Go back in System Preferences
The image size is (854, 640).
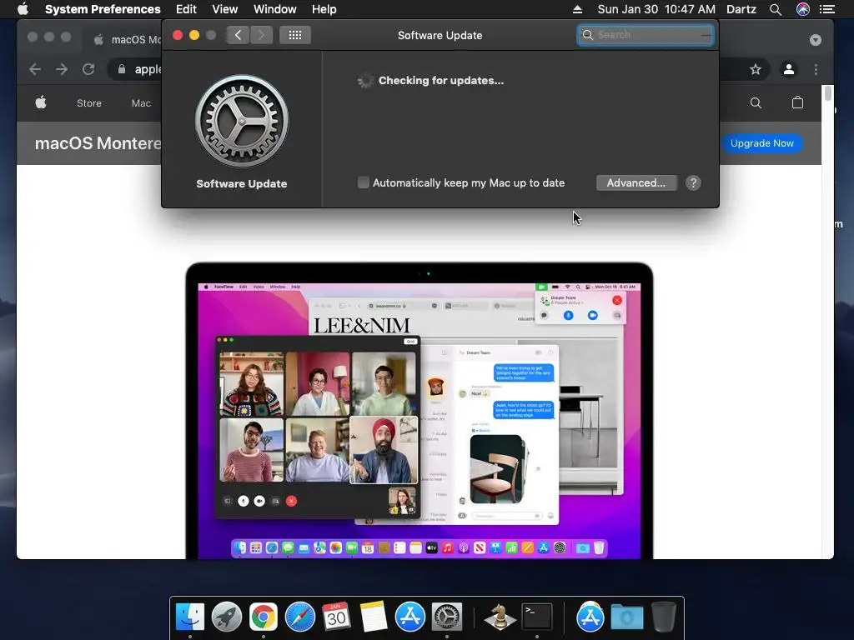[238, 35]
